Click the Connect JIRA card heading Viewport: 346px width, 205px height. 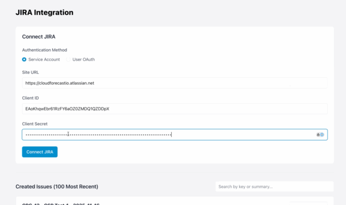39,37
